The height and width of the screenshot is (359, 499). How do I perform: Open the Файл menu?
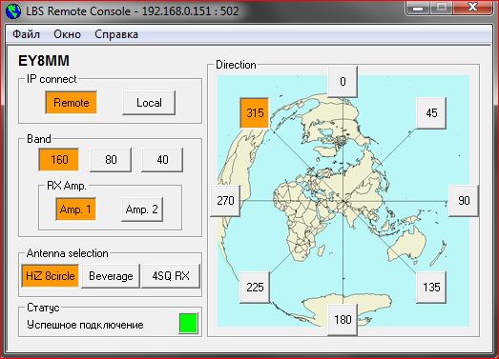(26, 34)
